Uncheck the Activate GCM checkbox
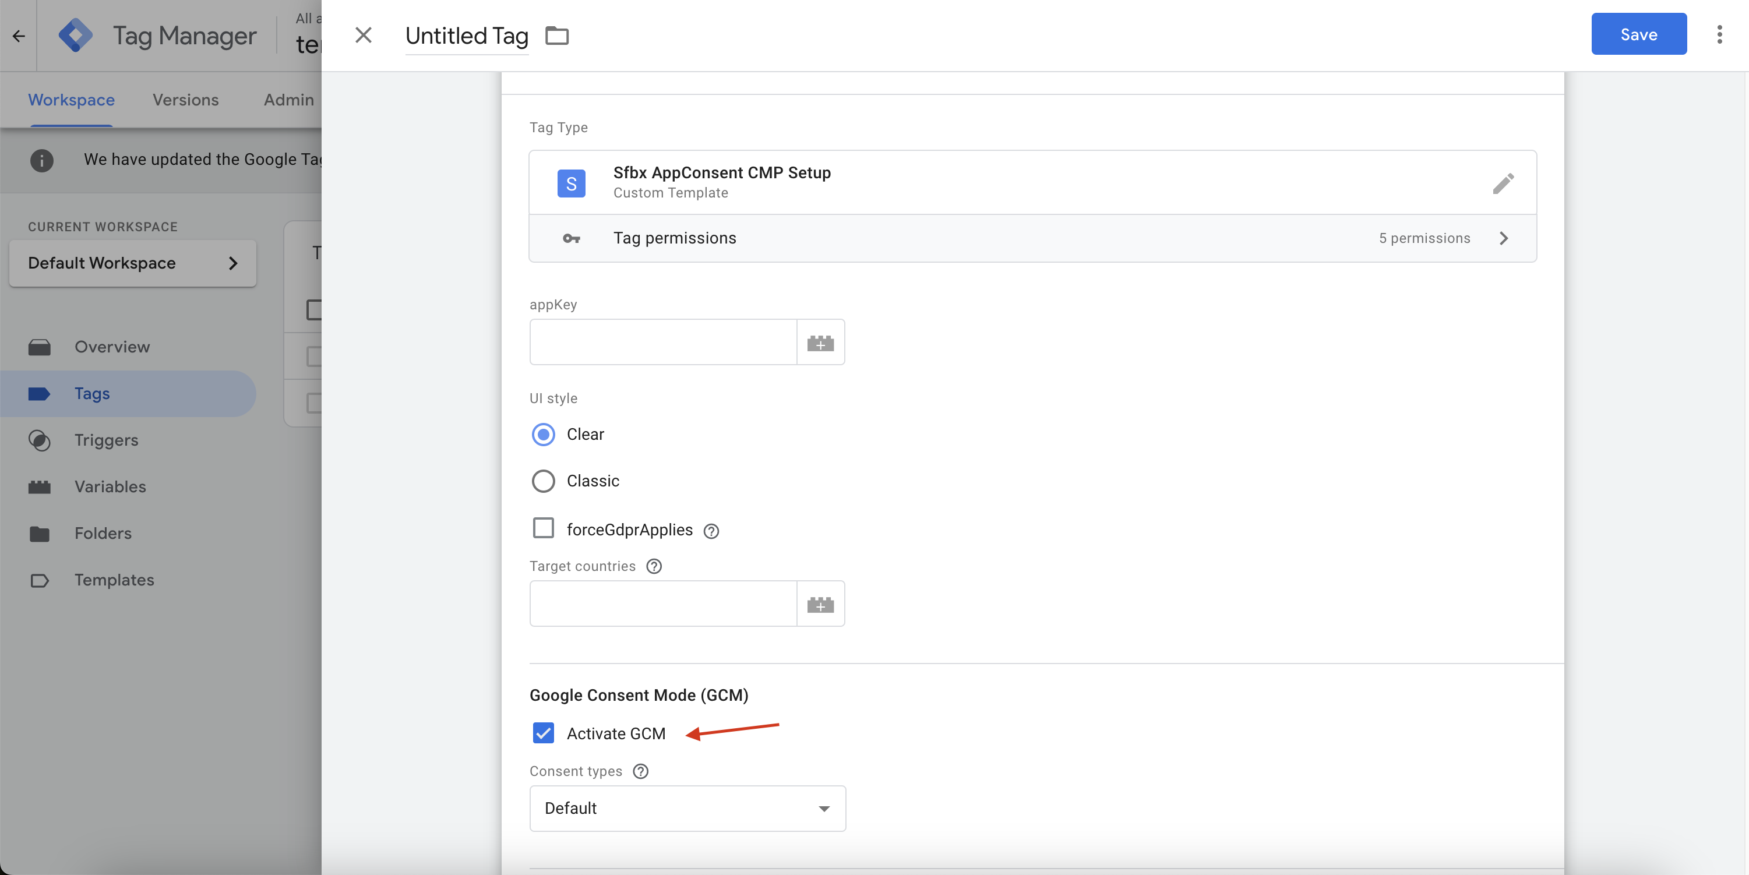Image resolution: width=1749 pixels, height=875 pixels. point(543,734)
